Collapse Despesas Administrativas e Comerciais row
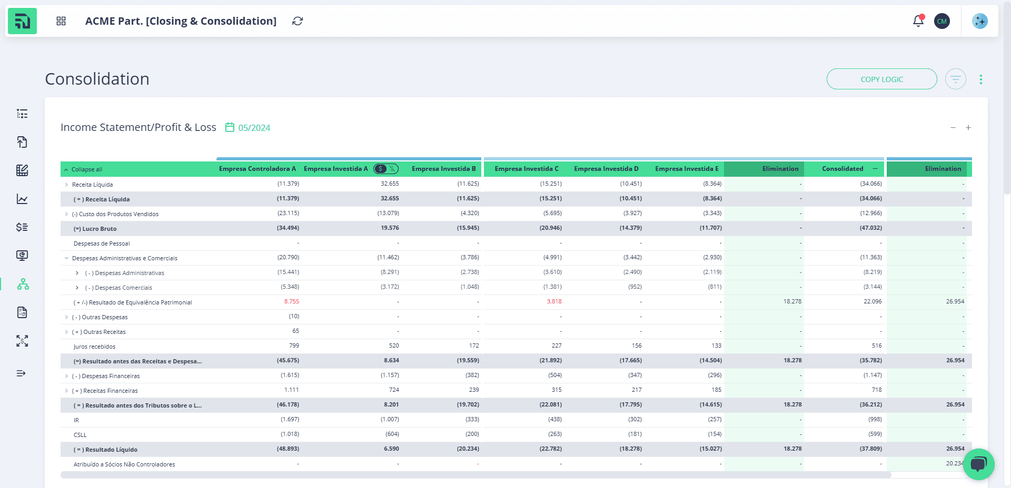The image size is (1011, 488). 66,258
